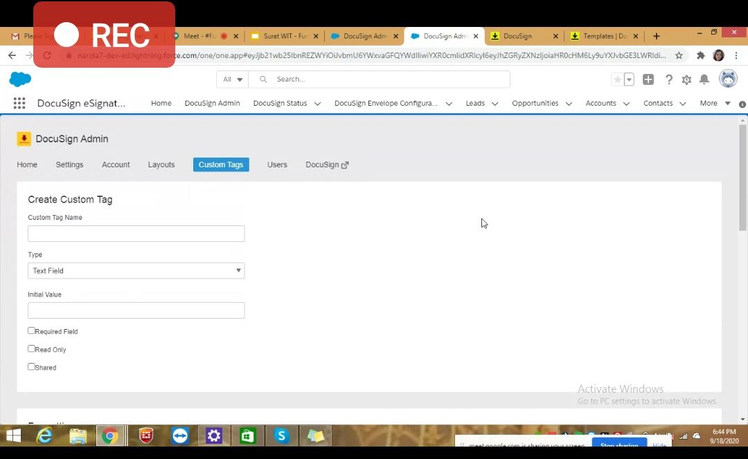The height and width of the screenshot is (459, 748).
Task: Expand DocuSign Envelope Configuration chevron
Action: (449, 104)
